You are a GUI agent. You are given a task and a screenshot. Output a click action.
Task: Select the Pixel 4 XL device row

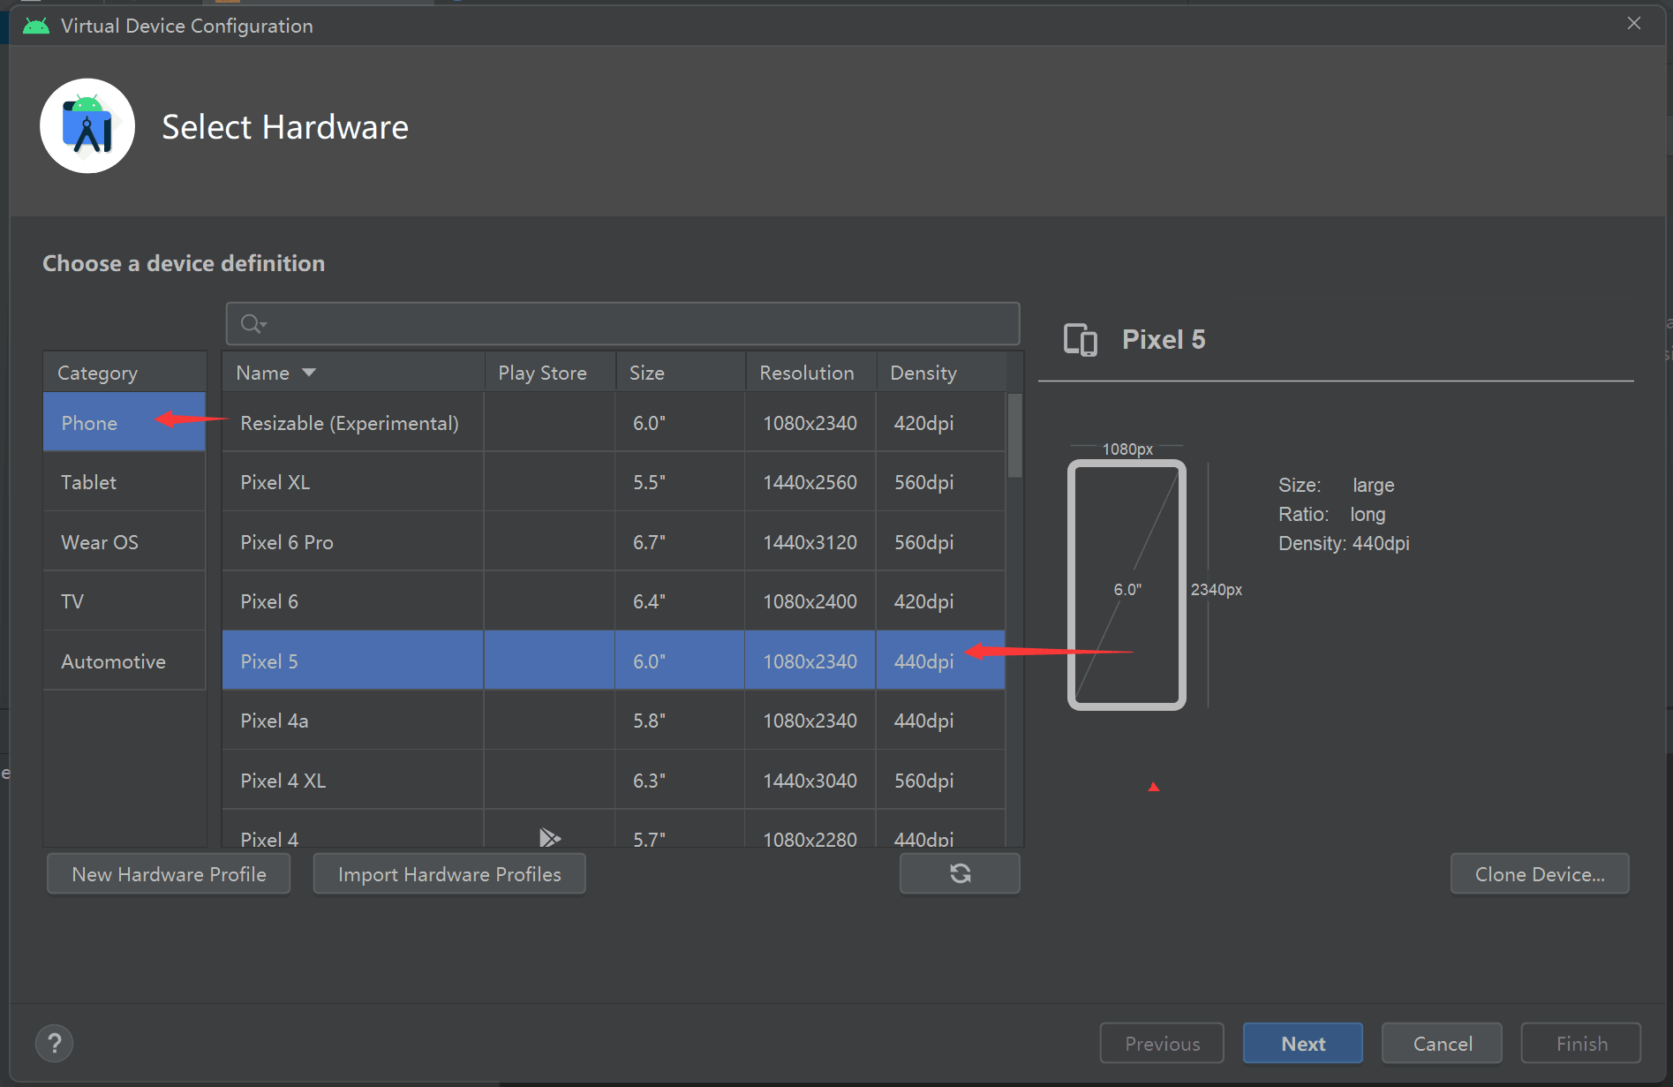[x=614, y=781]
